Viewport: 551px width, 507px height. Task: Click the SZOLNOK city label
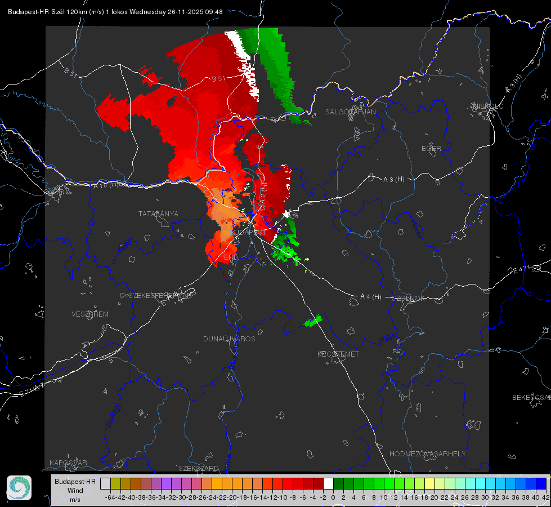pos(409,299)
